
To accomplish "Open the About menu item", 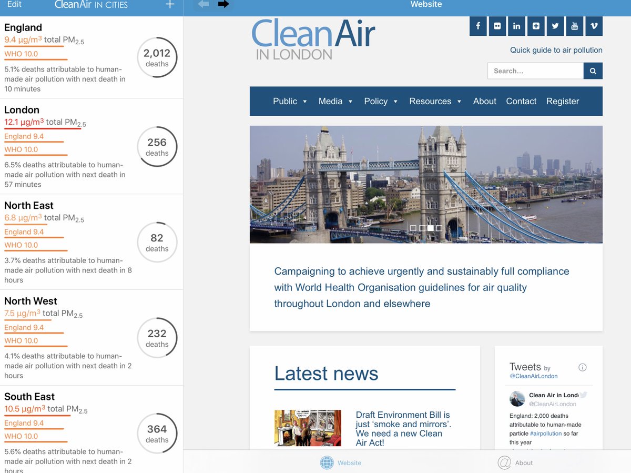I will point(484,101).
